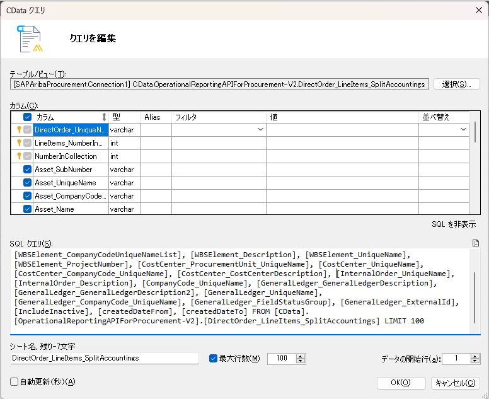
Task: Increase データの開始行 with up arrow
Action: (475, 356)
